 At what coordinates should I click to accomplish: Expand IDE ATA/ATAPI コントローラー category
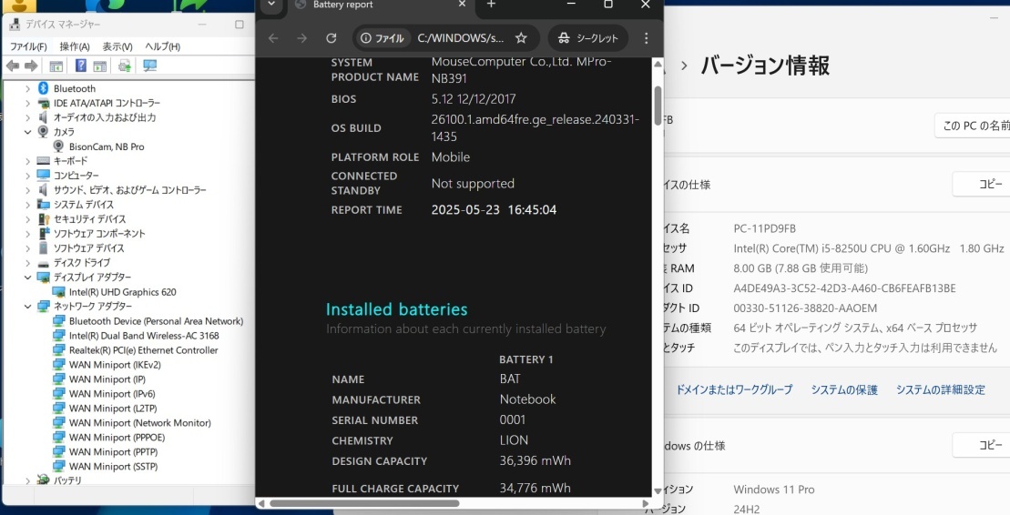tap(27, 103)
